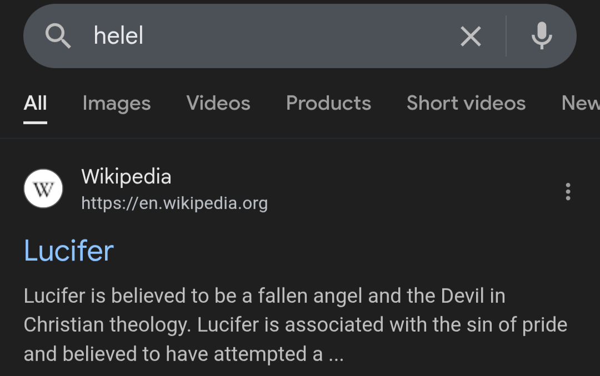Open the three-dot result options menu

click(567, 191)
